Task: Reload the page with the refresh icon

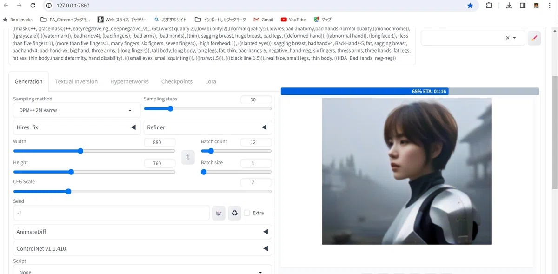Action: click(33, 6)
